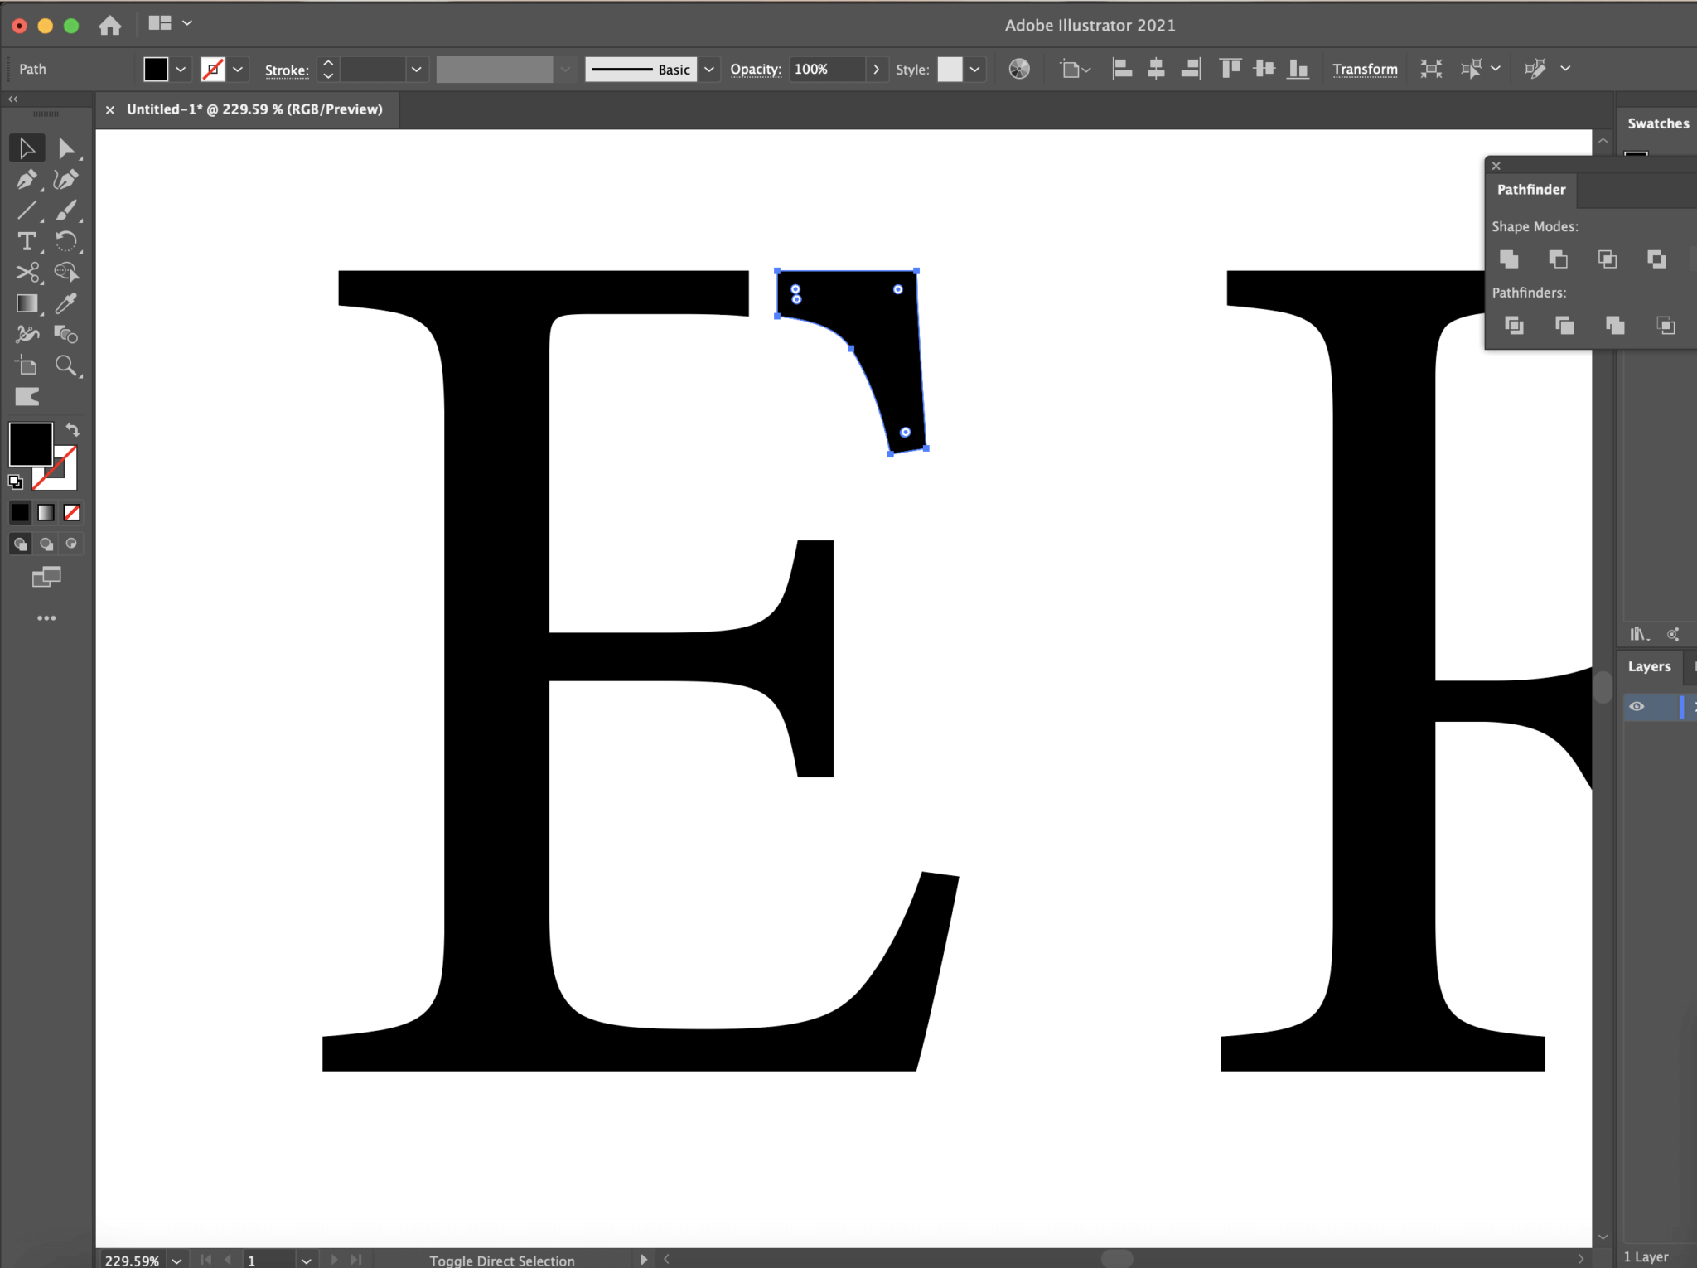Toggle layer visibility in the Layers panel
Viewport: 1697px width, 1268px height.
point(1637,706)
